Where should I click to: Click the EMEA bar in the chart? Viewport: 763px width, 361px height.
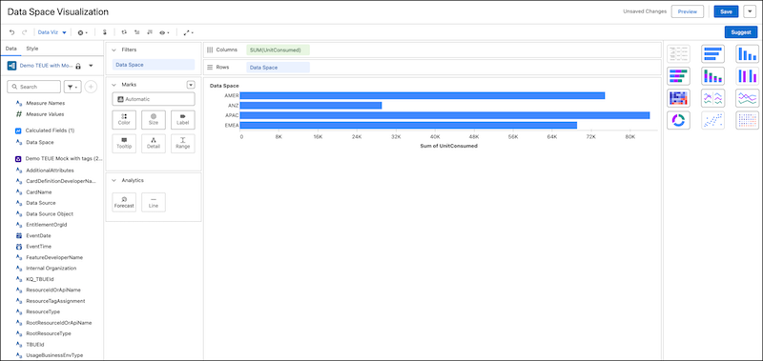[x=408, y=126]
